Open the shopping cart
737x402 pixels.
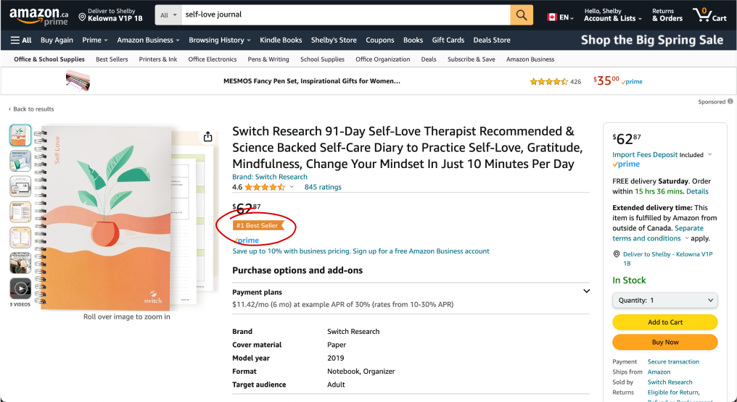(709, 14)
